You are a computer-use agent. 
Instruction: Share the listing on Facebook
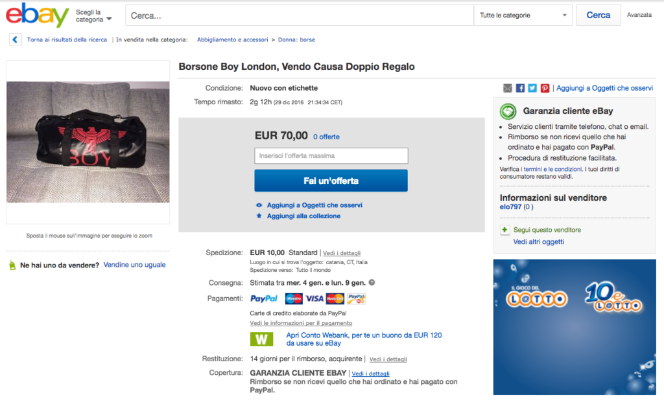point(520,88)
